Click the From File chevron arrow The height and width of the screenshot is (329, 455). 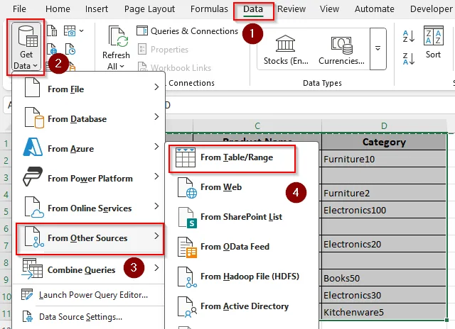point(156,87)
